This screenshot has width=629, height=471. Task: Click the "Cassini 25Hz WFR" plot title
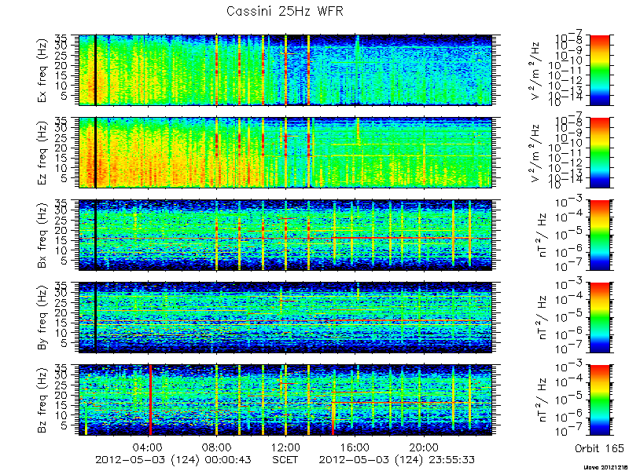285,11
